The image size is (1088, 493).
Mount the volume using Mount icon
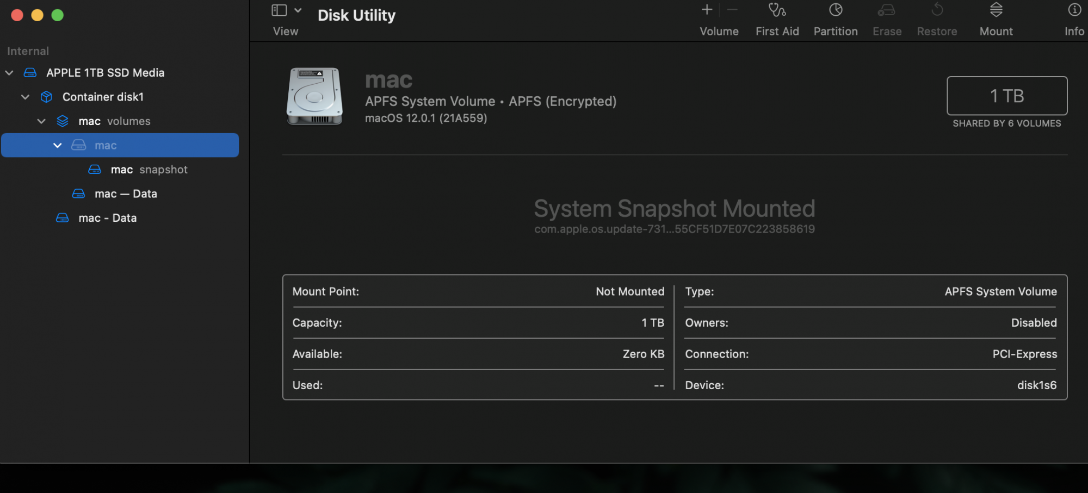[x=996, y=10]
